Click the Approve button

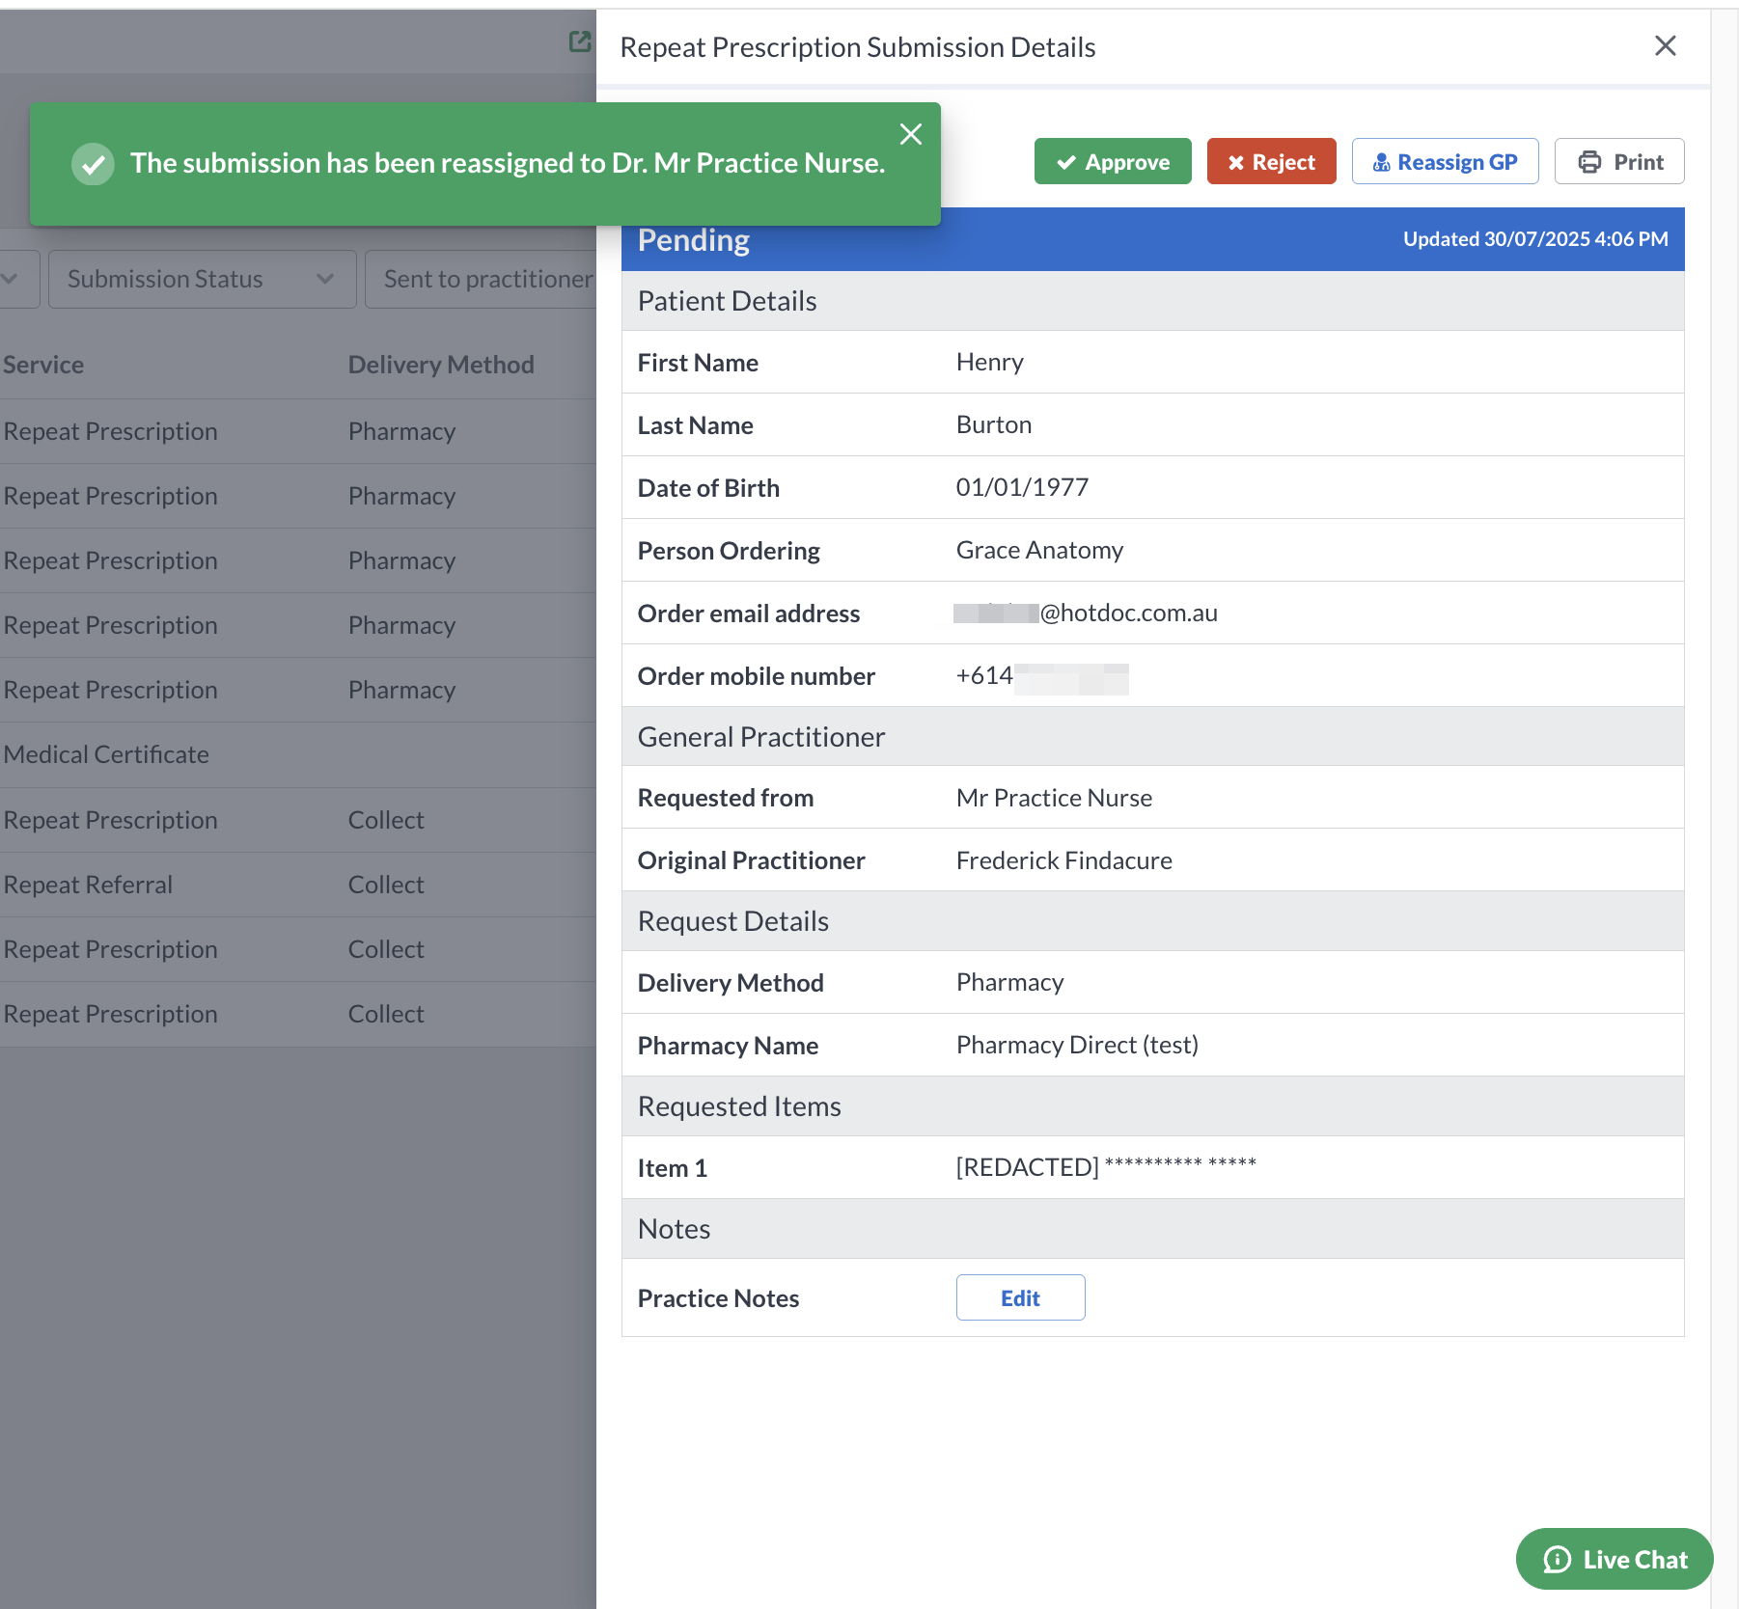1113,162
